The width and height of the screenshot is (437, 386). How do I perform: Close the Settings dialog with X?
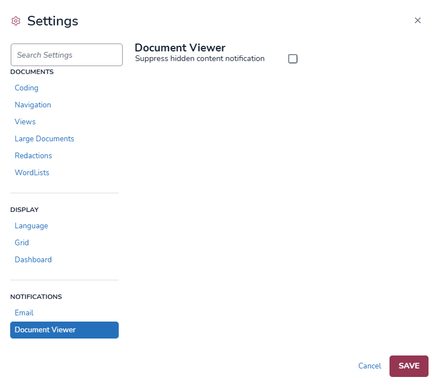[x=418, y=20]
